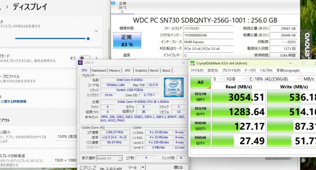Open the Socket #1 selection dropdown
The width and height of the screenshot is (316, 170).
[x=109, y=158]
